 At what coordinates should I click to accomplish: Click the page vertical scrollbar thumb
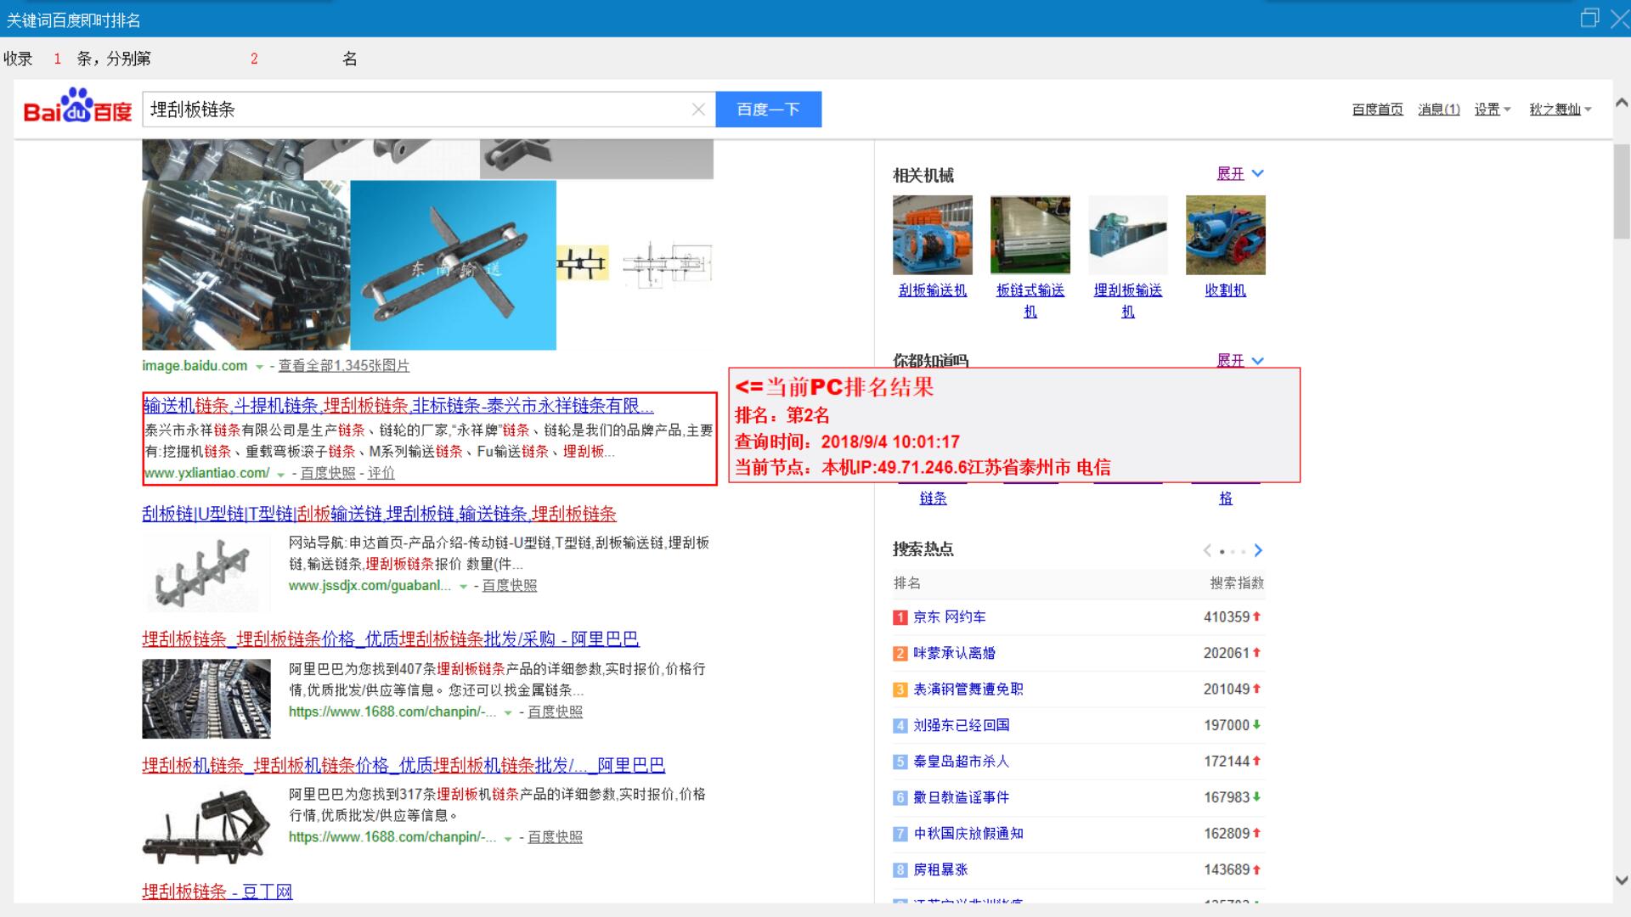coord(1621,191)
